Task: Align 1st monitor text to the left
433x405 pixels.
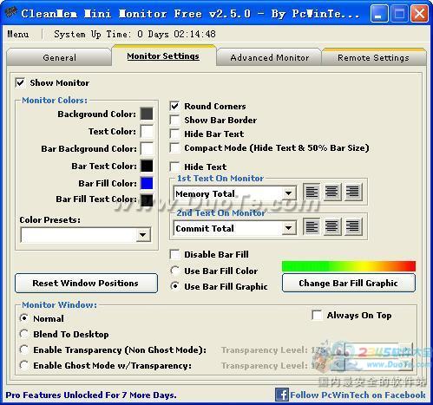Action: pos(312,193)
